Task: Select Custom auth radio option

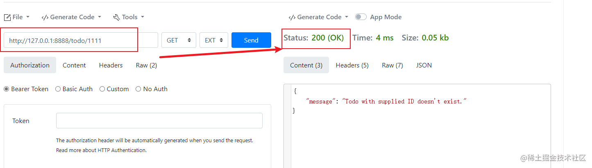Action: [x=102, y=89]
